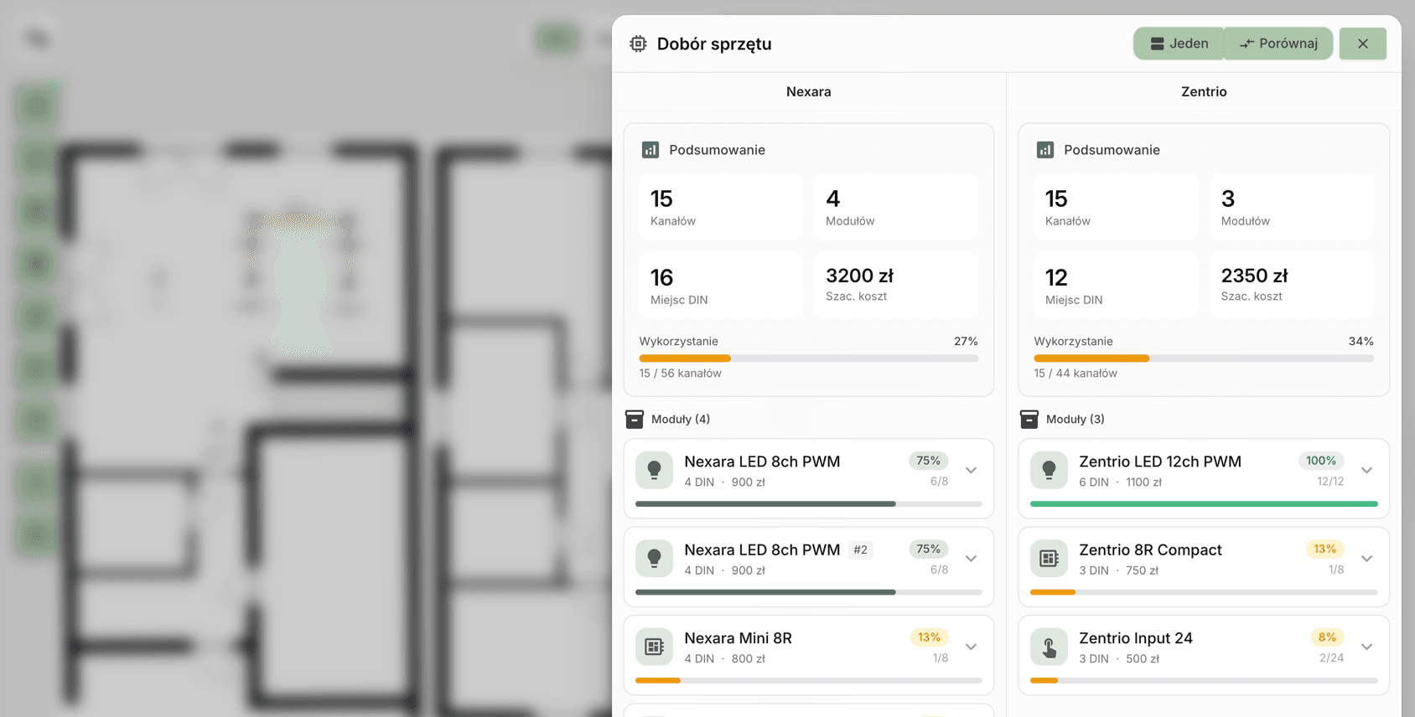Click the Zentrio Podsumowanie chart icon
1415x717 pixels.
coord(1044,150)
